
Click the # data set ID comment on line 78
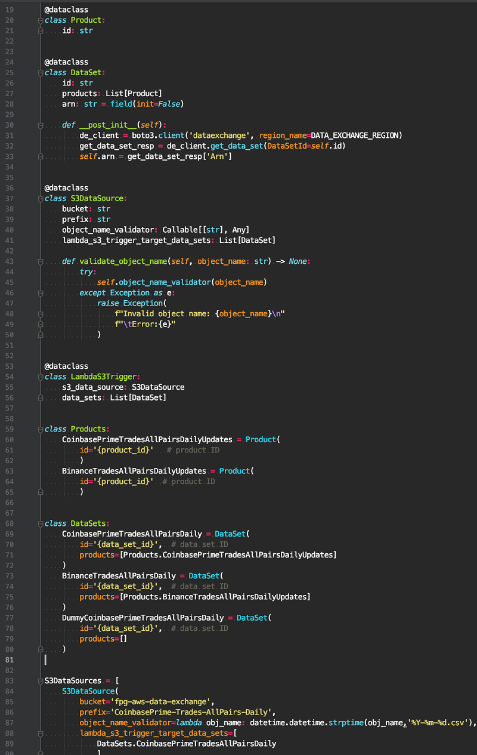point(200,628)
